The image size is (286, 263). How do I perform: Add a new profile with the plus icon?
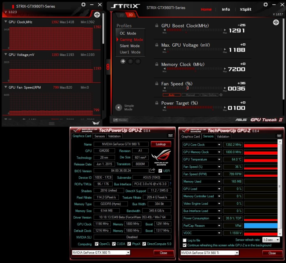[123, 61]
